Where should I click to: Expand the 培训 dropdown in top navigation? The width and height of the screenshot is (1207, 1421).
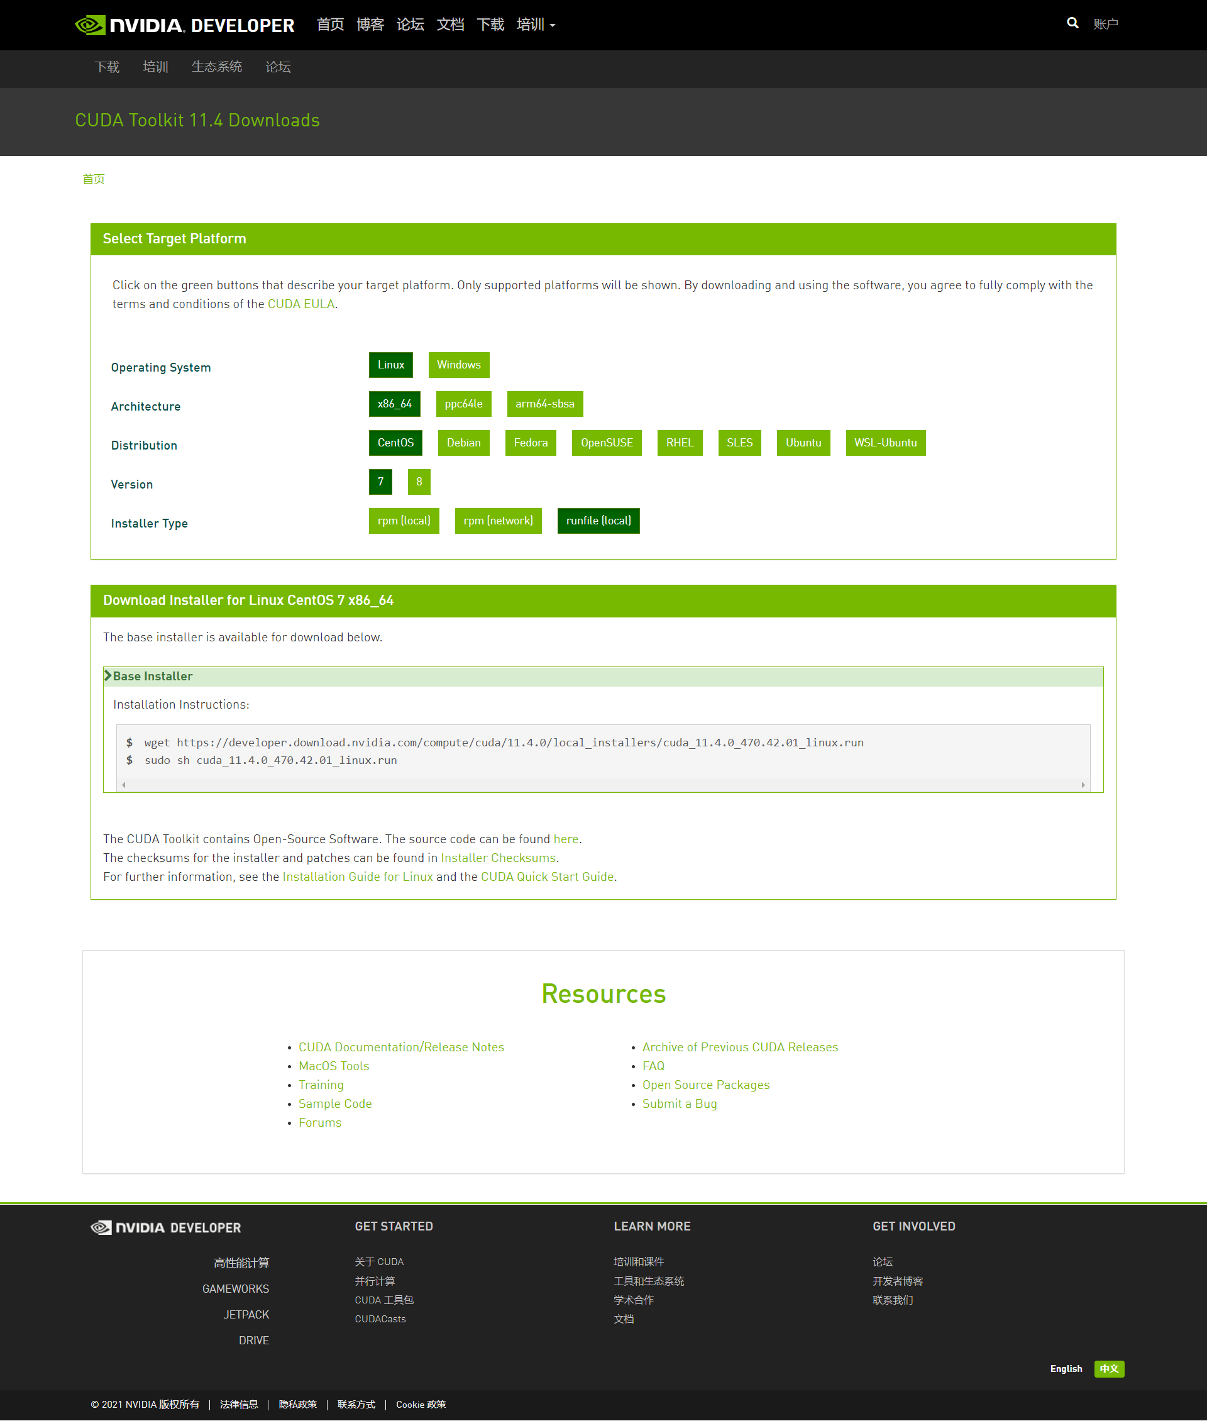(535, 25)
